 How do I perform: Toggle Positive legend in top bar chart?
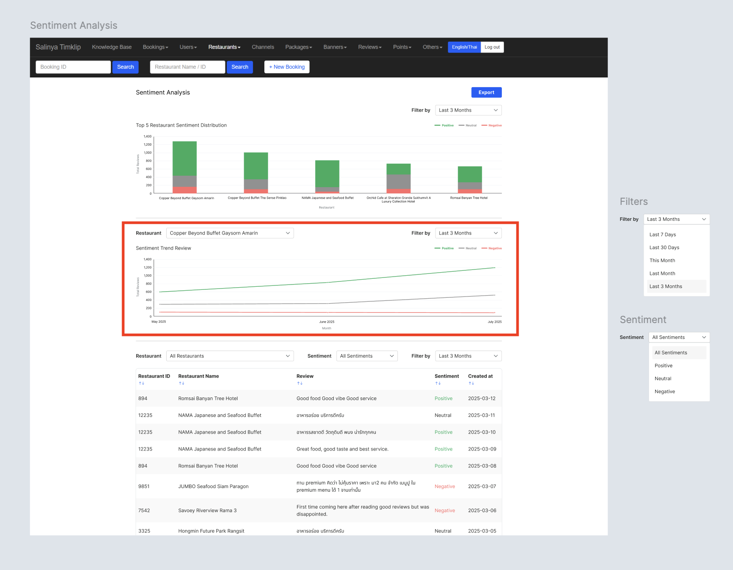point(444,126)
